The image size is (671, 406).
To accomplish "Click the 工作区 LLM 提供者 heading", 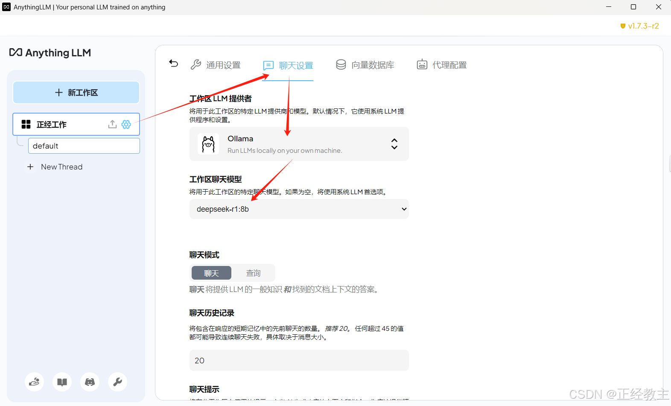I will point(221,99).
